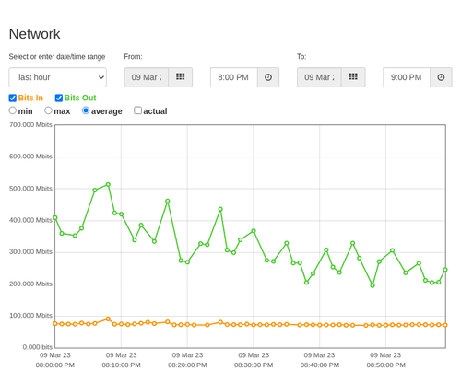Click the From time field 8:00 PM

click(x=234, y=77)
